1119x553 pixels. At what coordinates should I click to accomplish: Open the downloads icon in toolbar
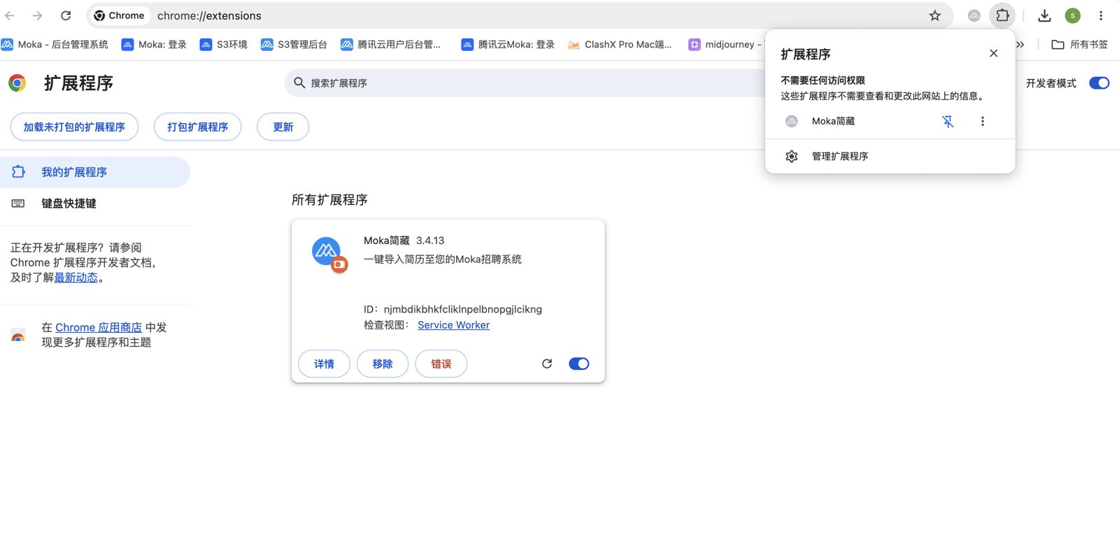1044,15
